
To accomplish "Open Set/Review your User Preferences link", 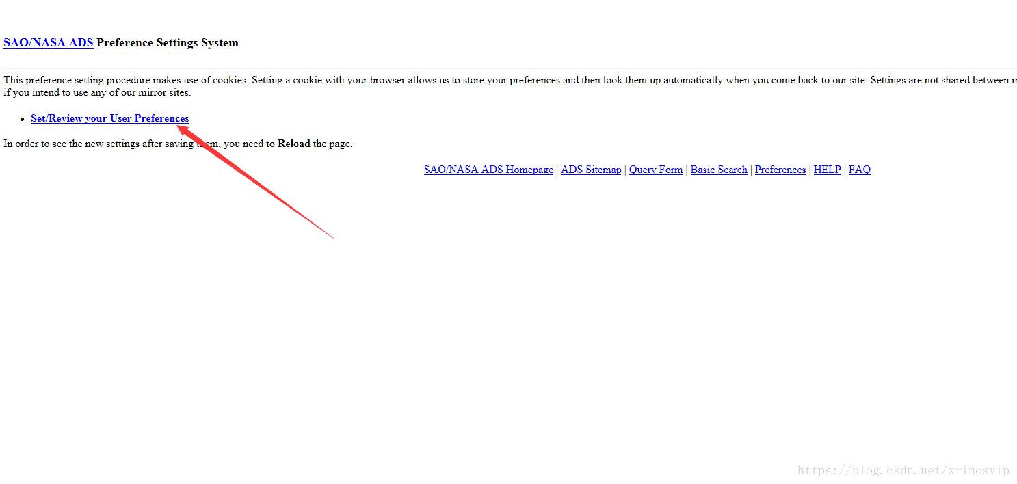I will tap(110, 118).
